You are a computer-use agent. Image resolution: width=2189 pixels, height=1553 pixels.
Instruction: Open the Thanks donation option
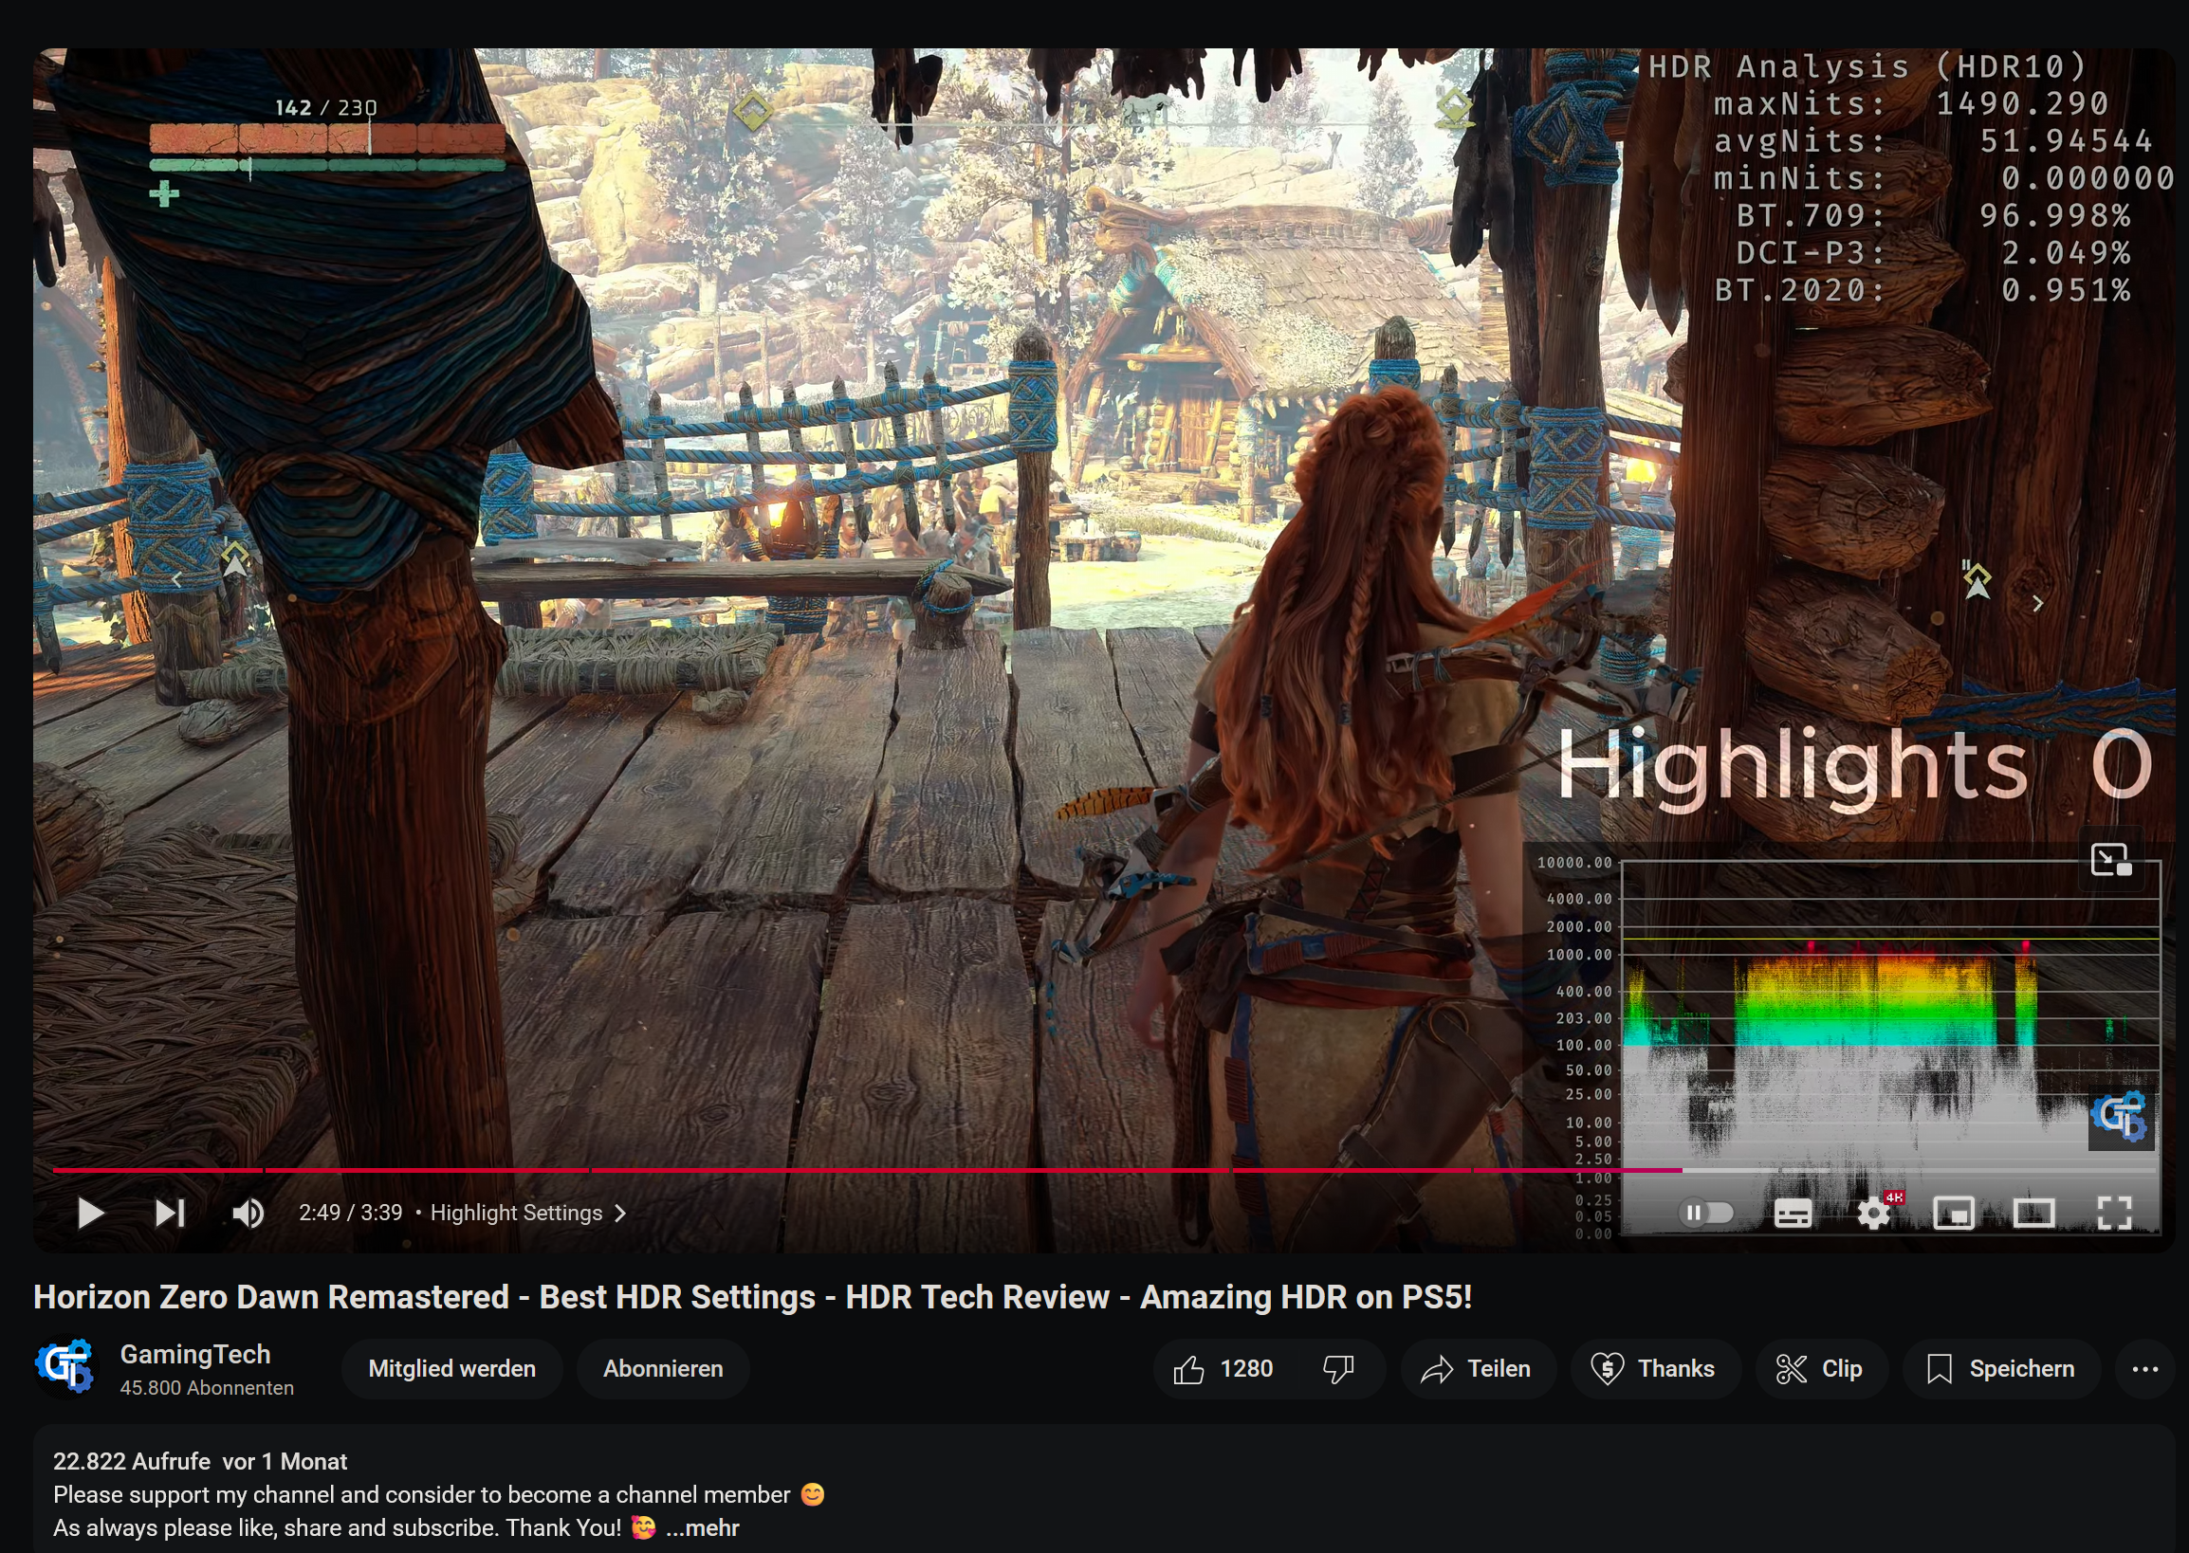[x=1654, y=1368]
